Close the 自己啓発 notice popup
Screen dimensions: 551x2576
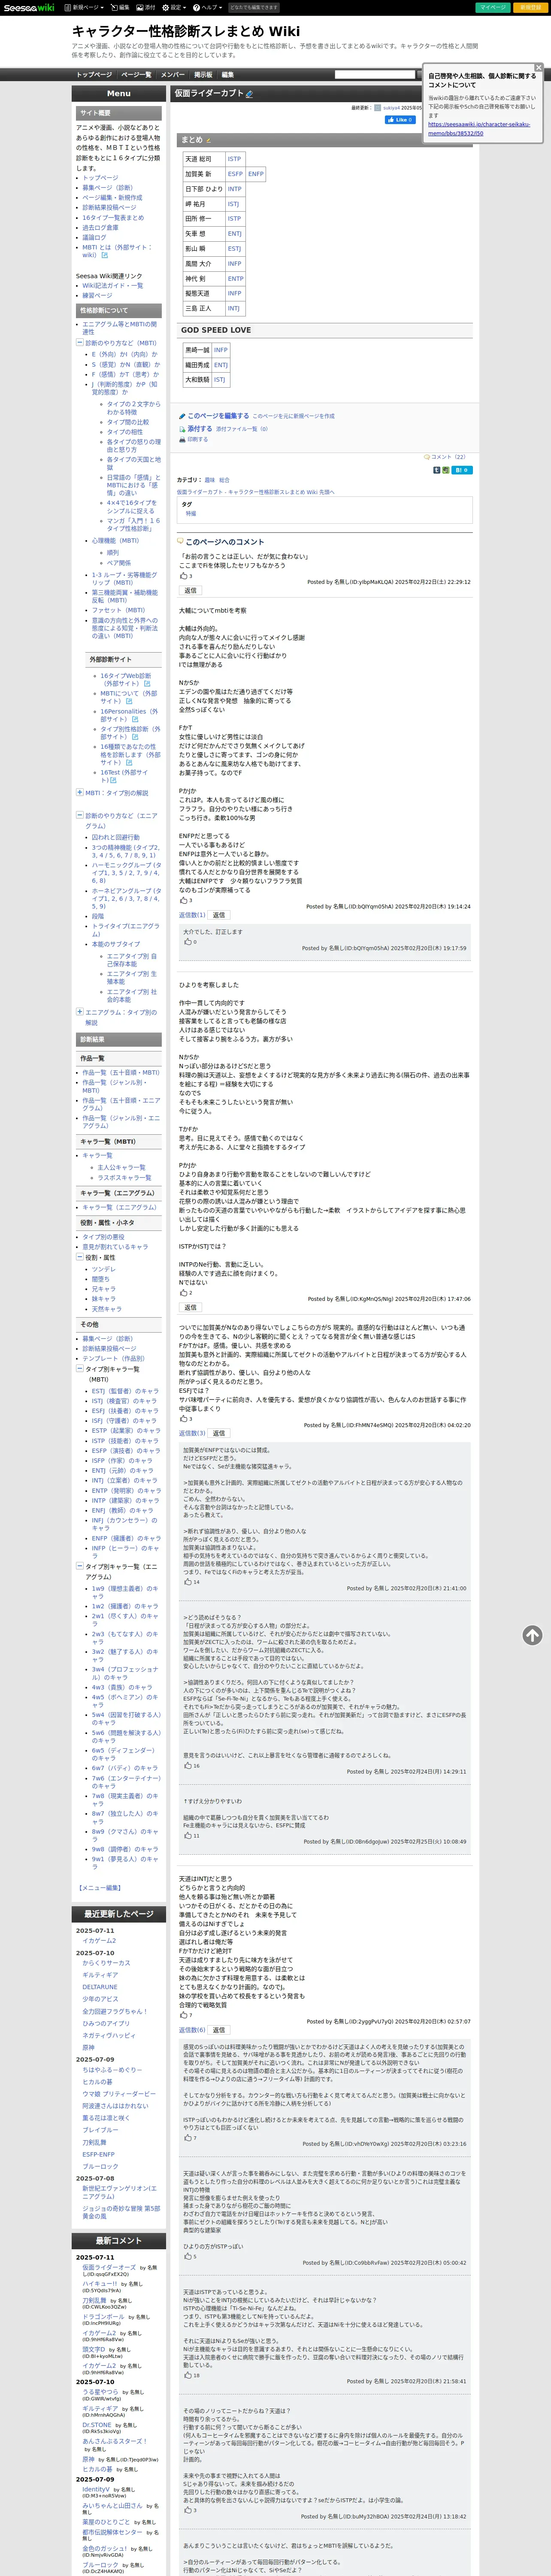pos(538,67)
